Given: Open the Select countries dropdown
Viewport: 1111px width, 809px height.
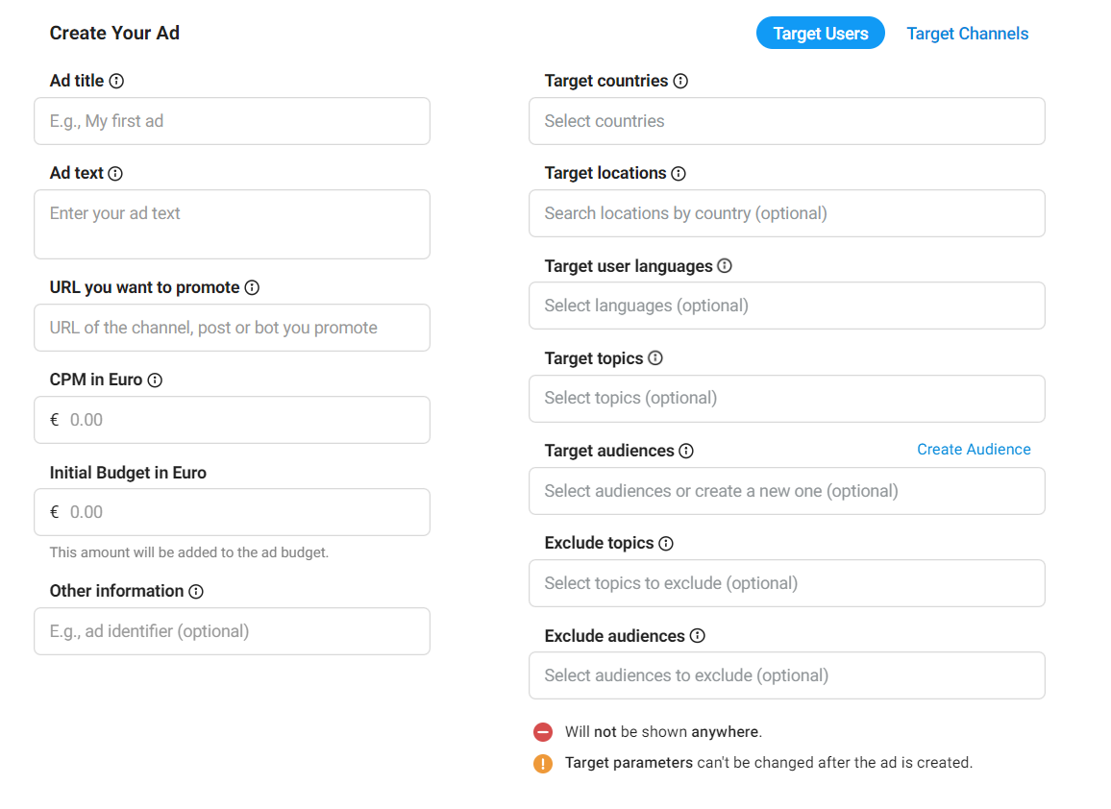Looking at the screenshot, I should pyautogui.click(x=786, y=121).
